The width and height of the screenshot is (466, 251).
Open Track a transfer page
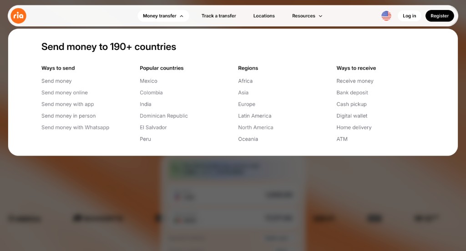point(219,16)
